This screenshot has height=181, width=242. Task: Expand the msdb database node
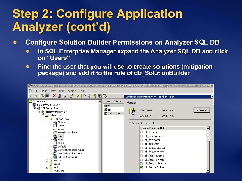[x=47, y=167]
